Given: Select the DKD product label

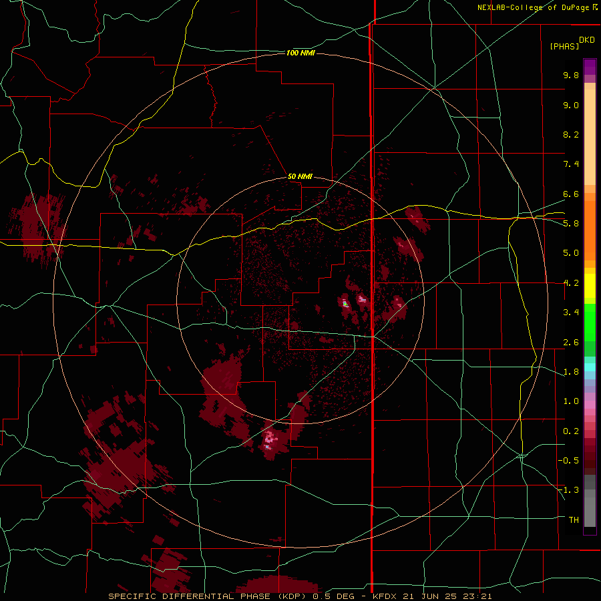Looking at the screenshot, I should (587, 40).
